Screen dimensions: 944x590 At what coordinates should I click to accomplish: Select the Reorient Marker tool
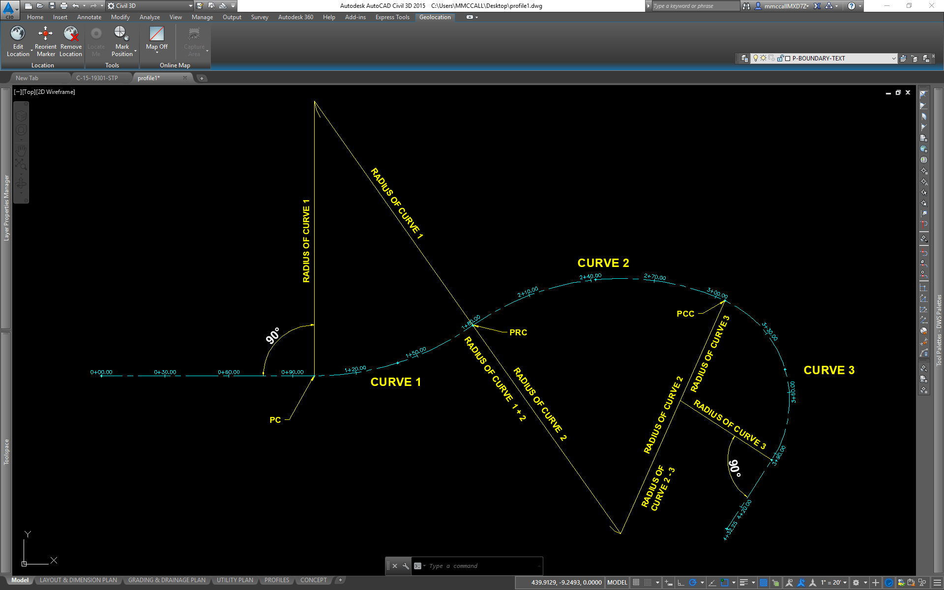45,33
